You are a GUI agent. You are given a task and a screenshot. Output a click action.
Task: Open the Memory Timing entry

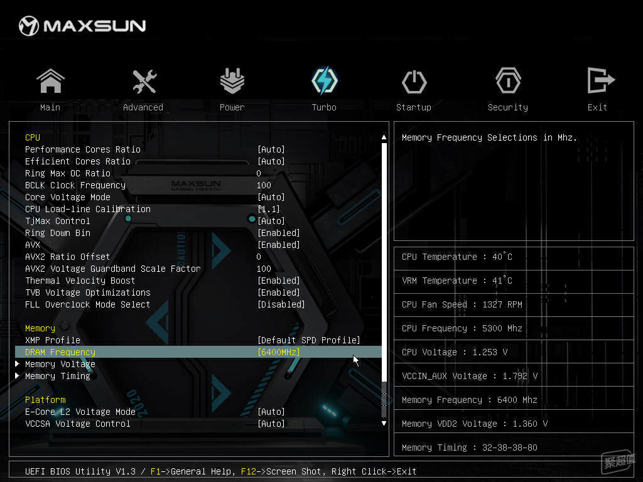point(57,375)
